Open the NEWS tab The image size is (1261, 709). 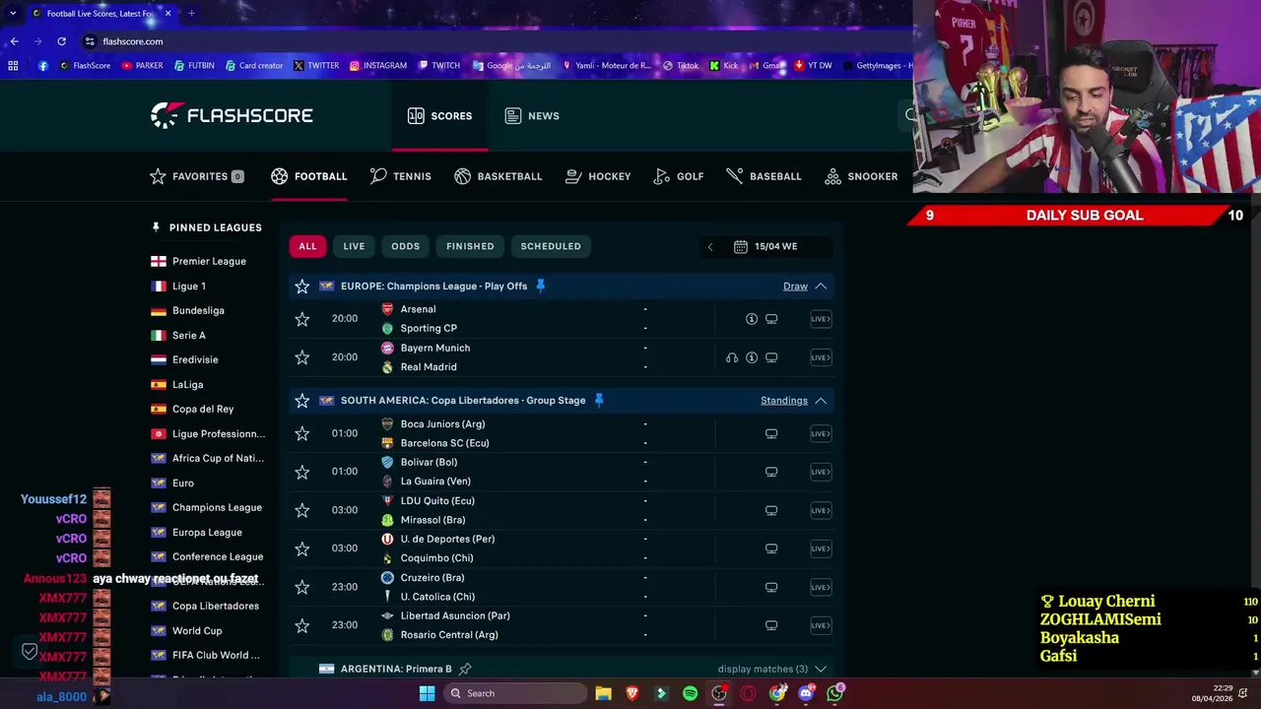coord(532,116)
